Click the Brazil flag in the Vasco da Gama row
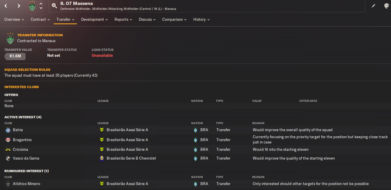The width and height of the screenshot is (391, 190). click(x=195, y=159)
